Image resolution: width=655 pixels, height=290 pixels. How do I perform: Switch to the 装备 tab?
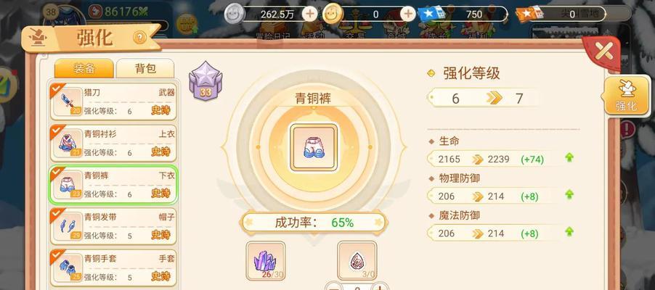(x=84, y=68)
